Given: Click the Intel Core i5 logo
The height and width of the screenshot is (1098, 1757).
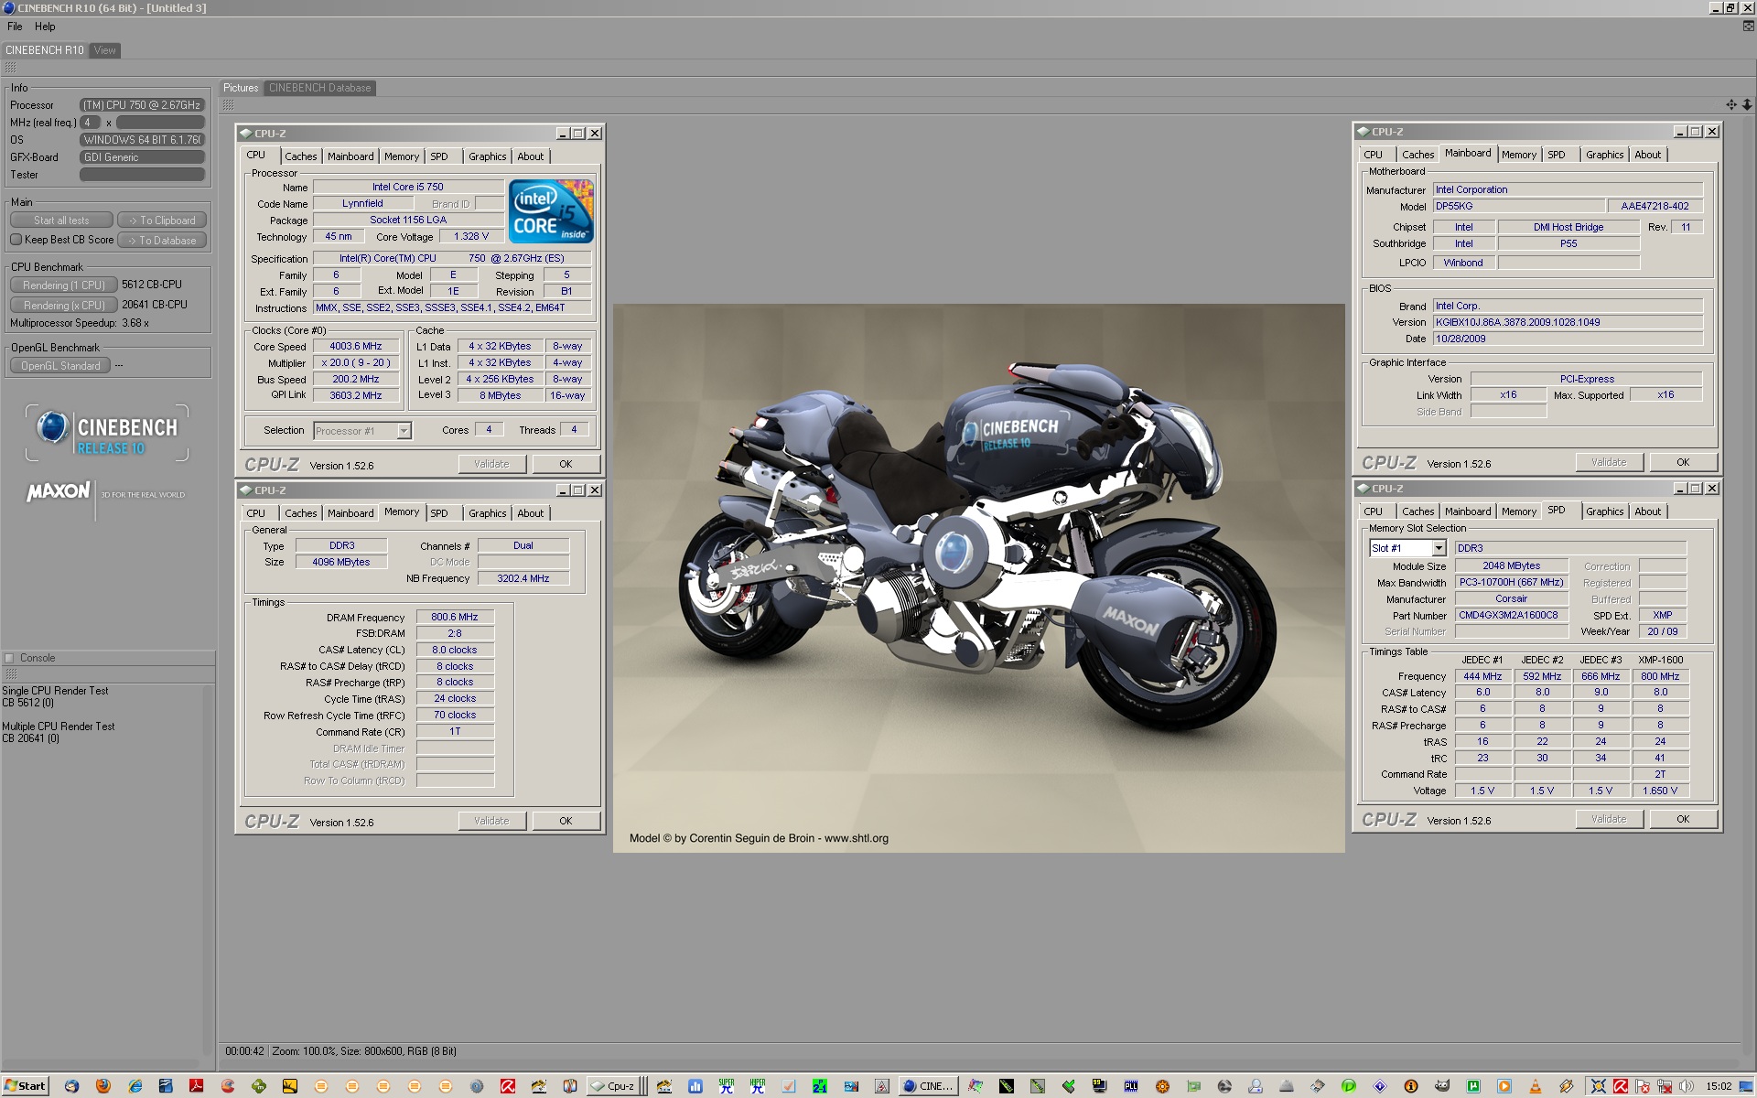Looking at the screenshot, I should click(x=551, y=211).
